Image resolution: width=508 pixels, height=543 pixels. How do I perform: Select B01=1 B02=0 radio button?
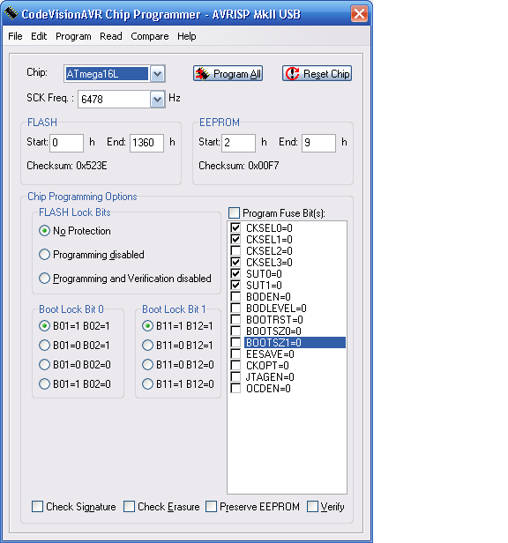point(44,384)
